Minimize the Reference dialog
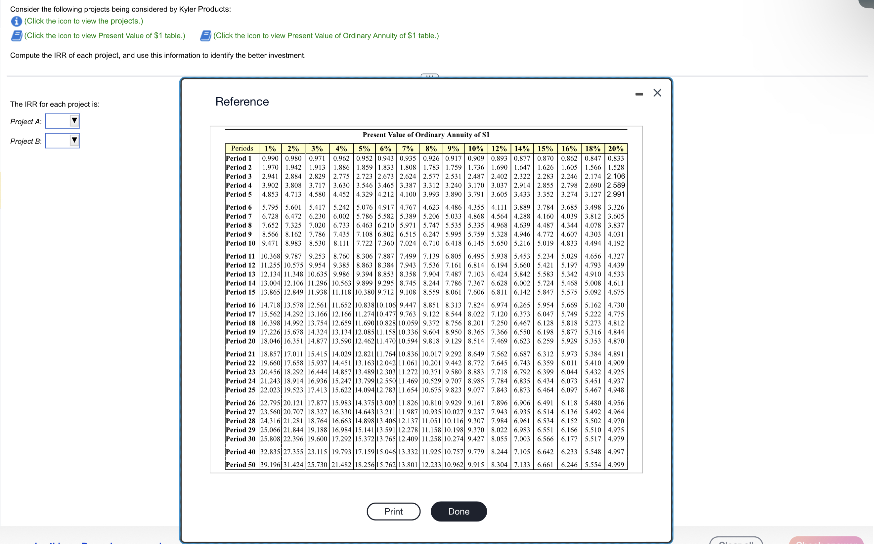The height and width of the screenshot is (544, 874). [639, 94]
